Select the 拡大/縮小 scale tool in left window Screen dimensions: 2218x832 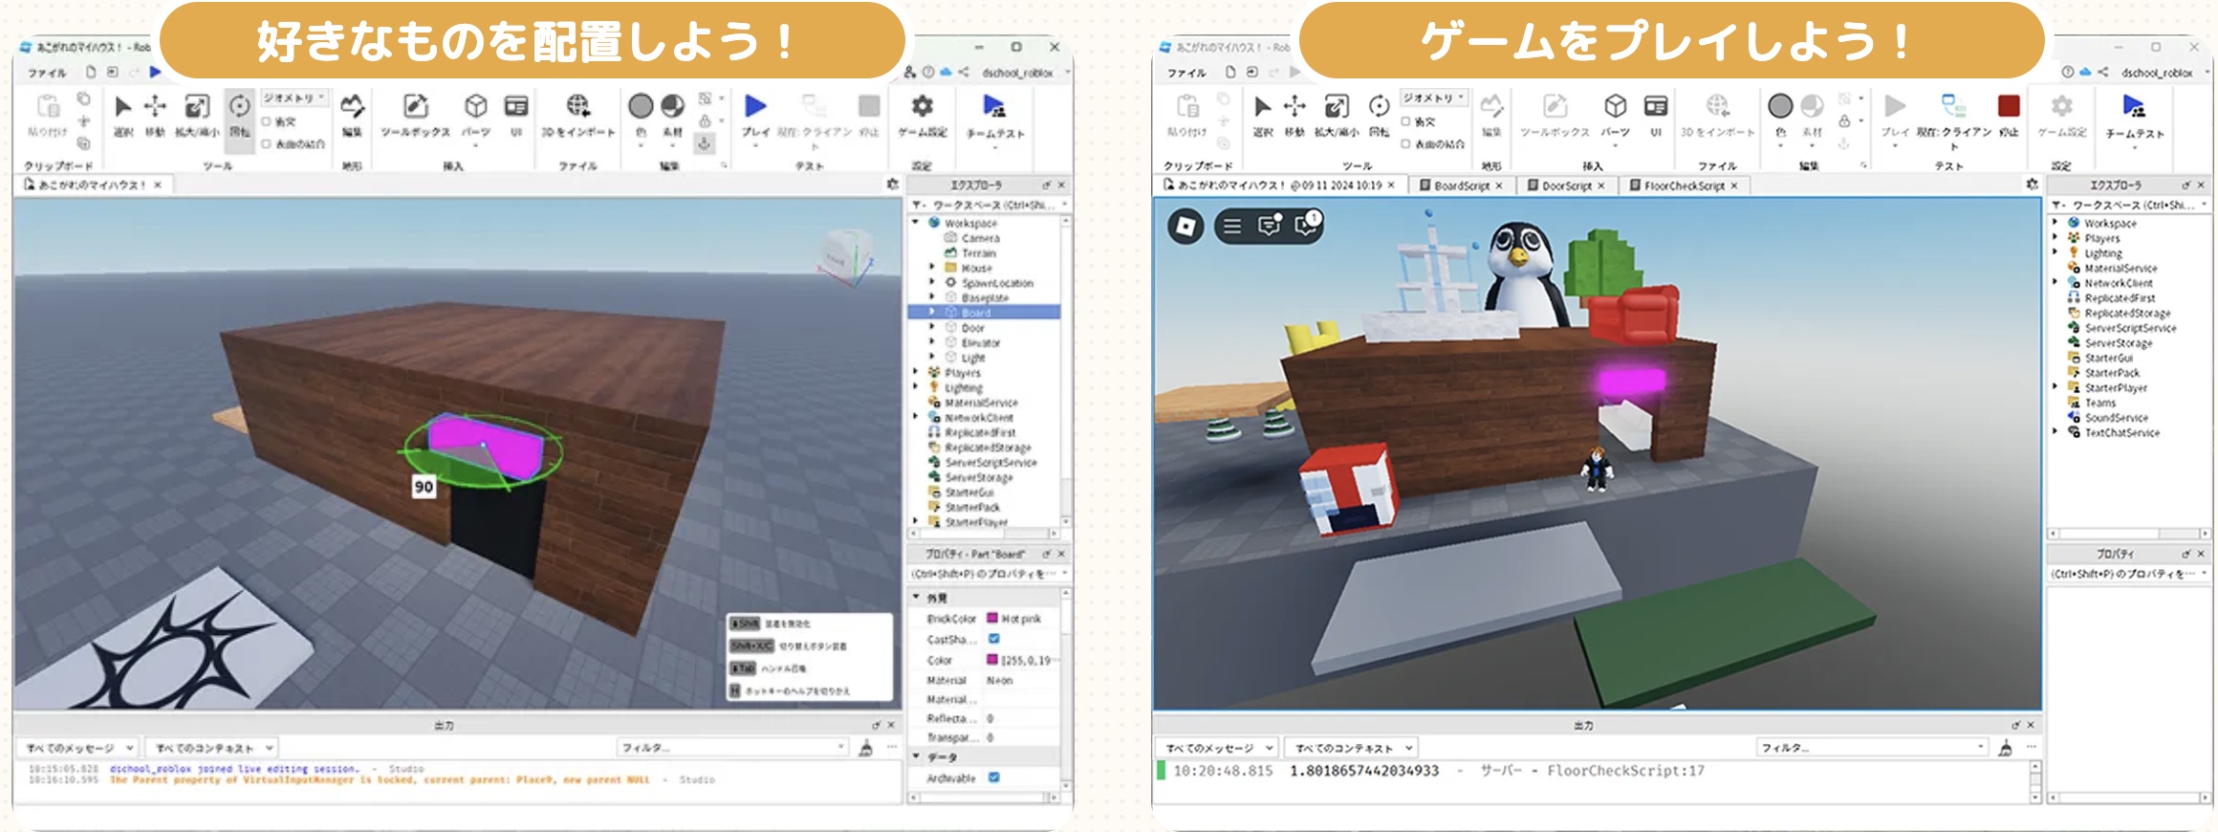coord(197,115)
